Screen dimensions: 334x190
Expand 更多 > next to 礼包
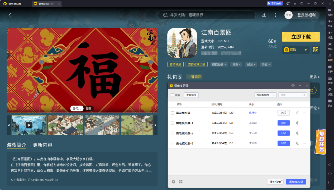[315, 77]
